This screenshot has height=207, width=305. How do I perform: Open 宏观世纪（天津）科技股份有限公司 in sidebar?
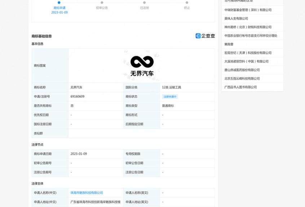248,53
